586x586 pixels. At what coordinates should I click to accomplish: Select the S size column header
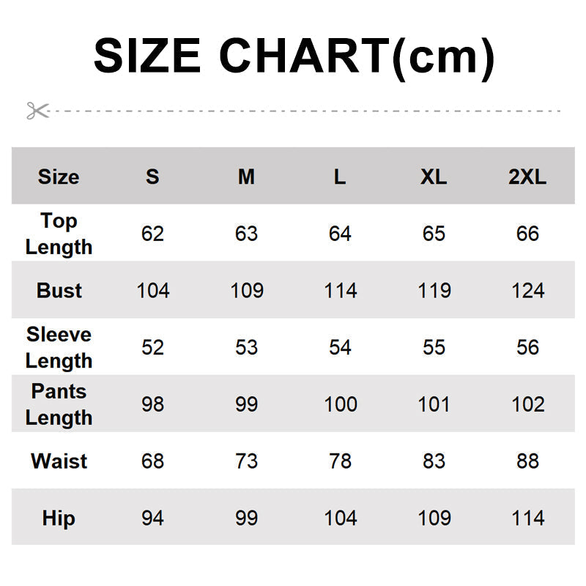(x=152, y=177)
